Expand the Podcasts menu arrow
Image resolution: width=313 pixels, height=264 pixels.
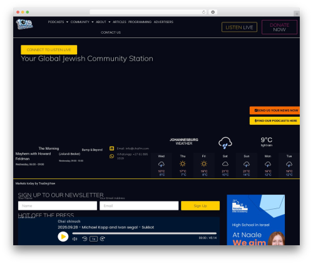pos(67,22)
